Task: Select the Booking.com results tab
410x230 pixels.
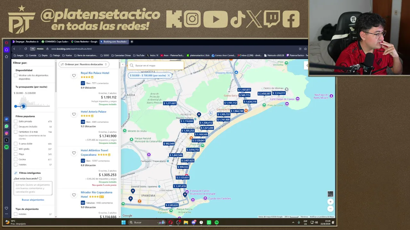Action: 114,42
